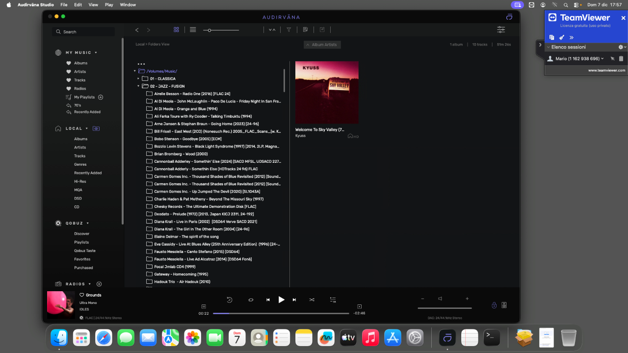Expand the 01 - CLASSICA folder
This screenshot has height=353, width=628.
click(x=138, y=78)
